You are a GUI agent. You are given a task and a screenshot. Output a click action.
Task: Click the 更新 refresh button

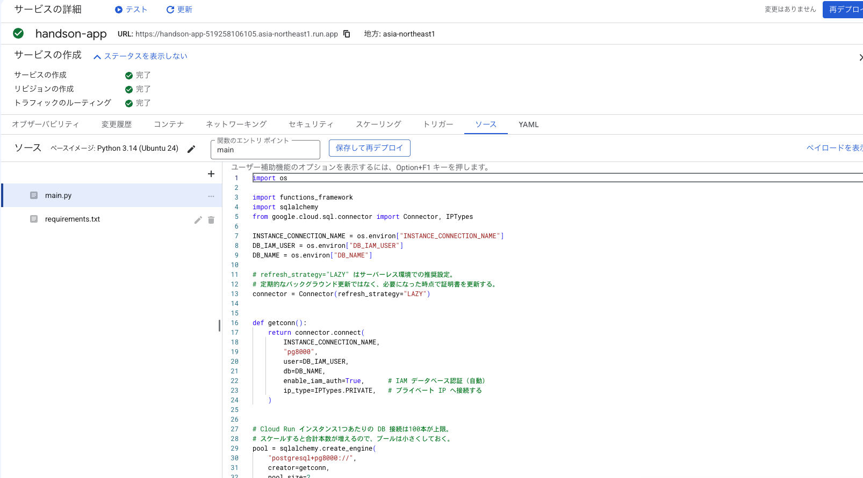pyautogui.click(x=179, y=10)
